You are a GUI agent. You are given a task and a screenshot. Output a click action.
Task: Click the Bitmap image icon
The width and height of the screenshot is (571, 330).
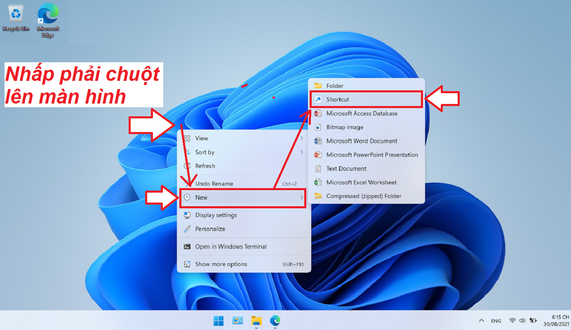pyautogui.click(x=318, y=127)
